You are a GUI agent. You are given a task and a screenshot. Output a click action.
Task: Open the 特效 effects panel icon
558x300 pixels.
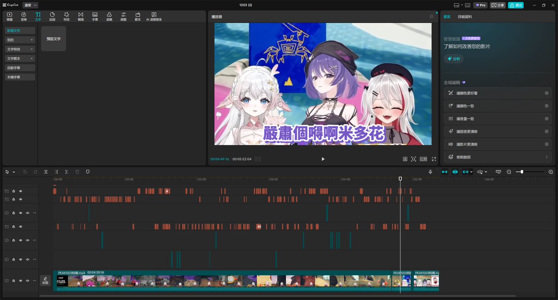[x=66, y=17]
